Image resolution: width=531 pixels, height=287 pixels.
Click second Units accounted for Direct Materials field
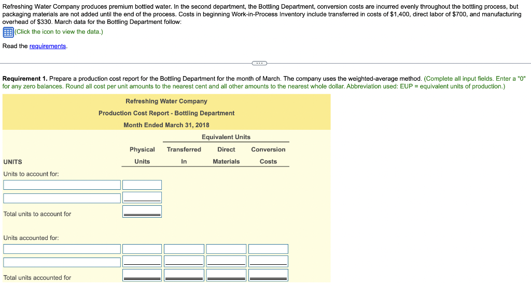(x=226, y=261)
